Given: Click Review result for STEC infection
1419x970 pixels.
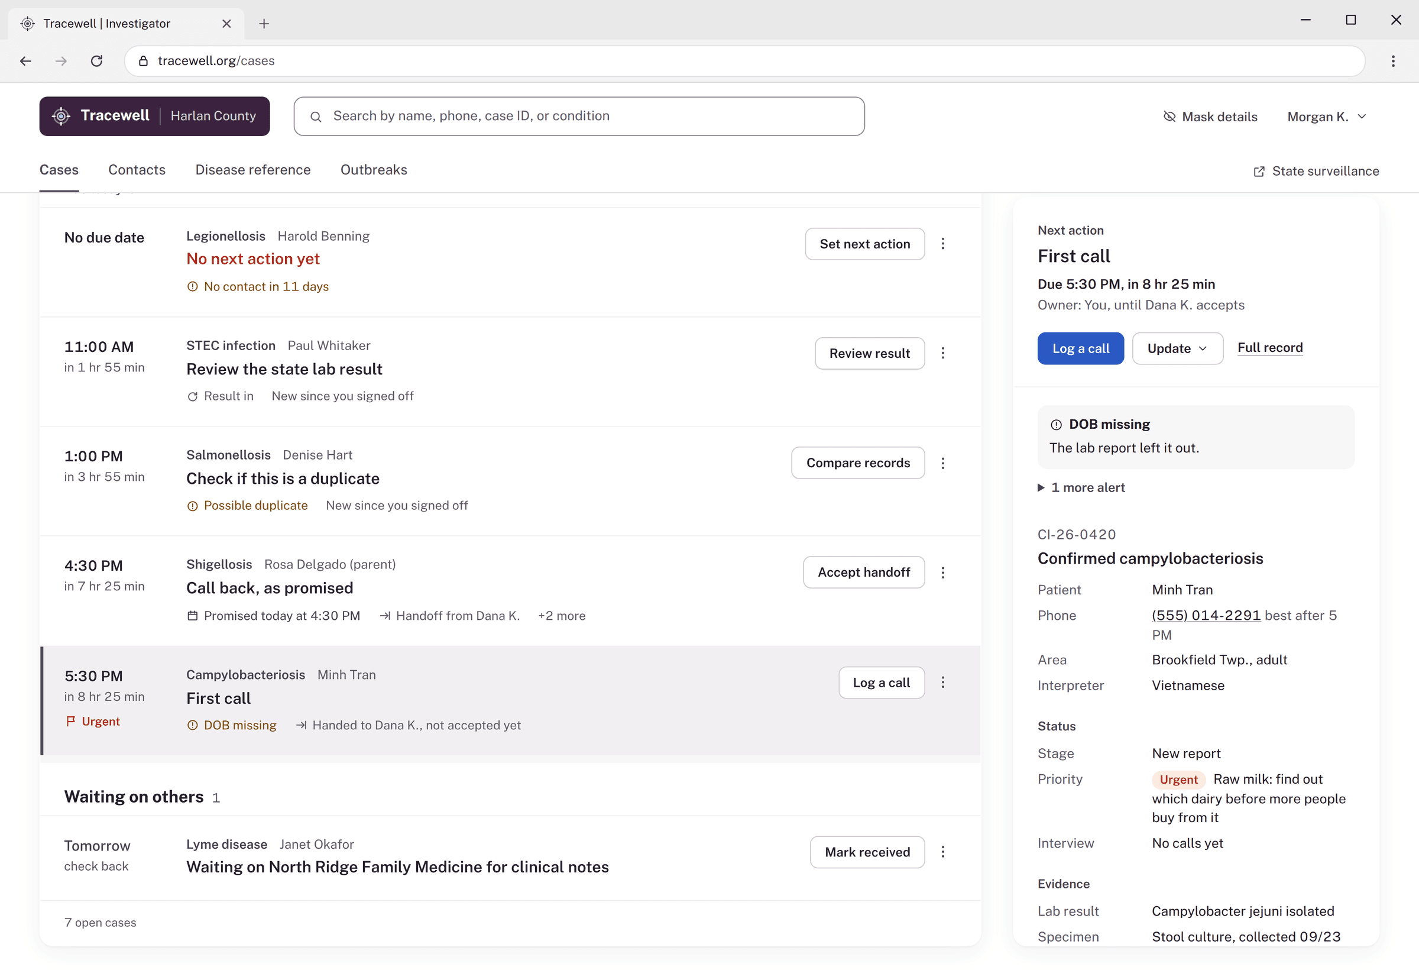Looking at the screenshot, I should pos(870,353).
